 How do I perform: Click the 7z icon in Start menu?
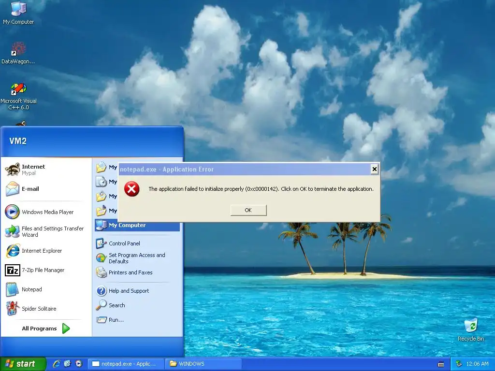coord(13,270)
